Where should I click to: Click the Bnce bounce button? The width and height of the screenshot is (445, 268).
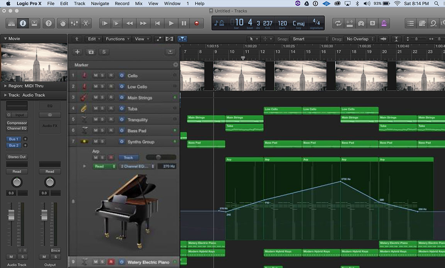coord(55,250)
